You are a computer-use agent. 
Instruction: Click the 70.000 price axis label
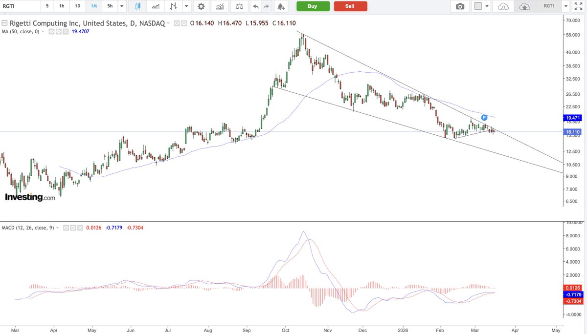click(x=573, y=21)
